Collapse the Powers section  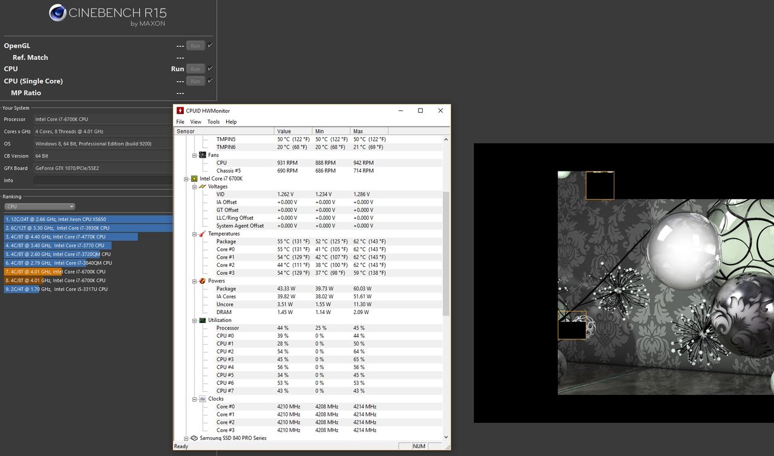coord(195,281)
